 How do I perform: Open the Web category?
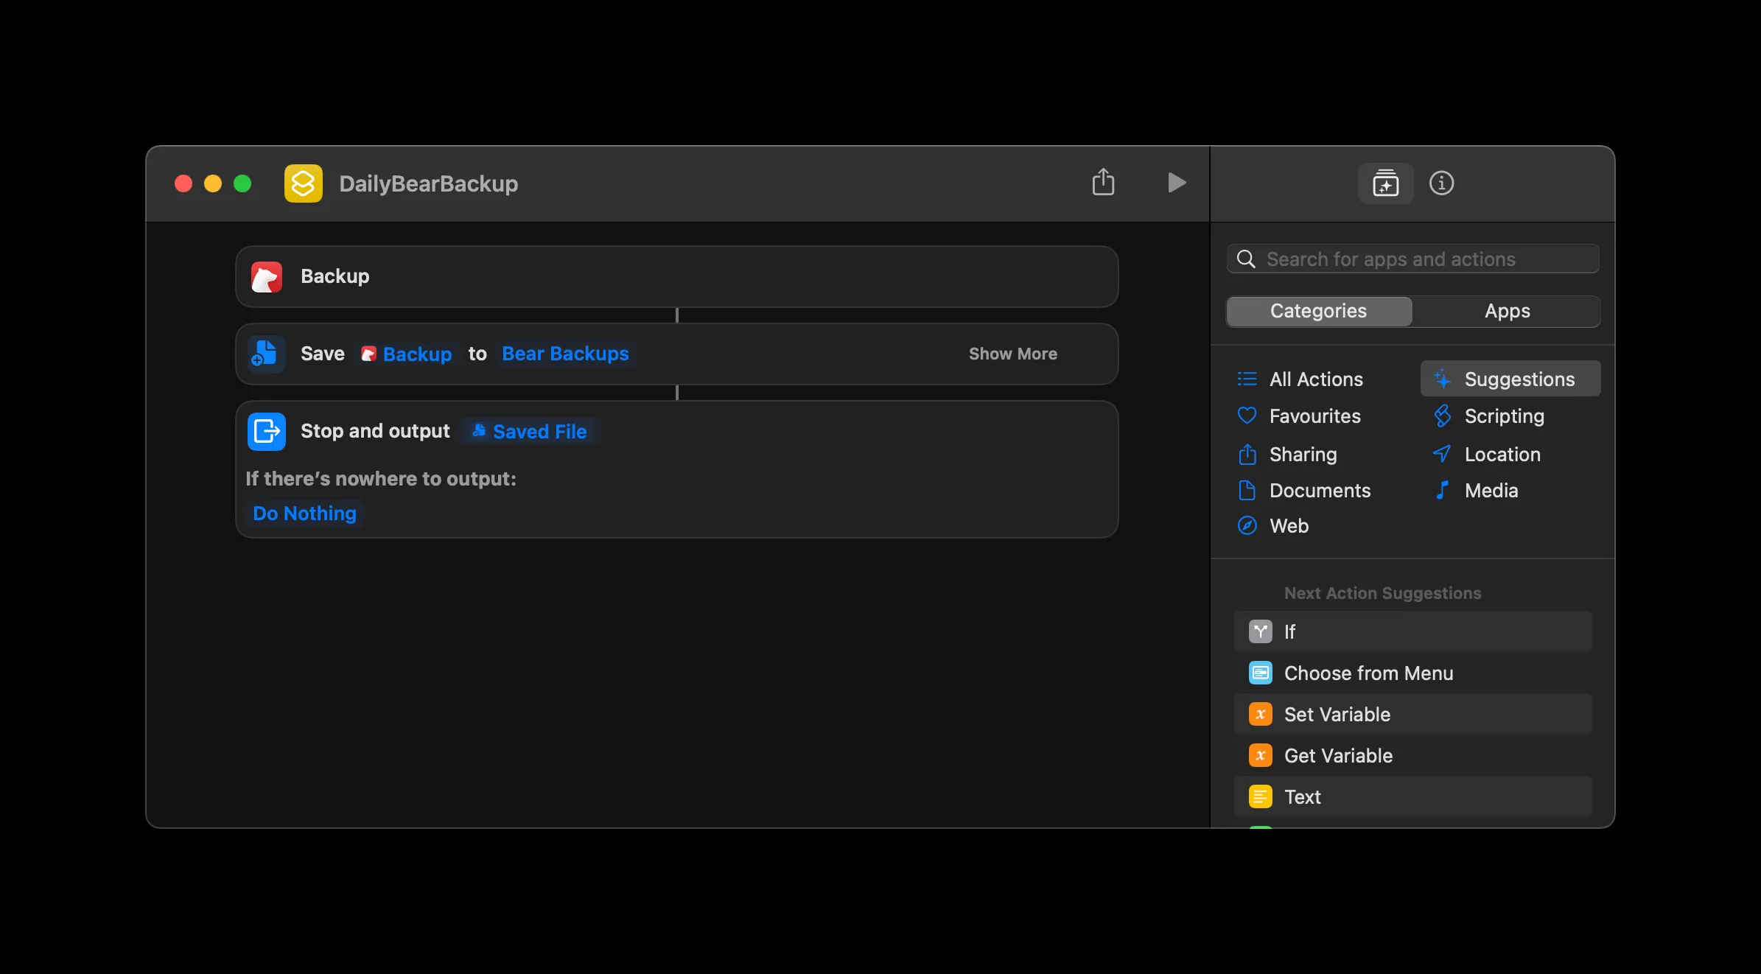pos(1288,525)
